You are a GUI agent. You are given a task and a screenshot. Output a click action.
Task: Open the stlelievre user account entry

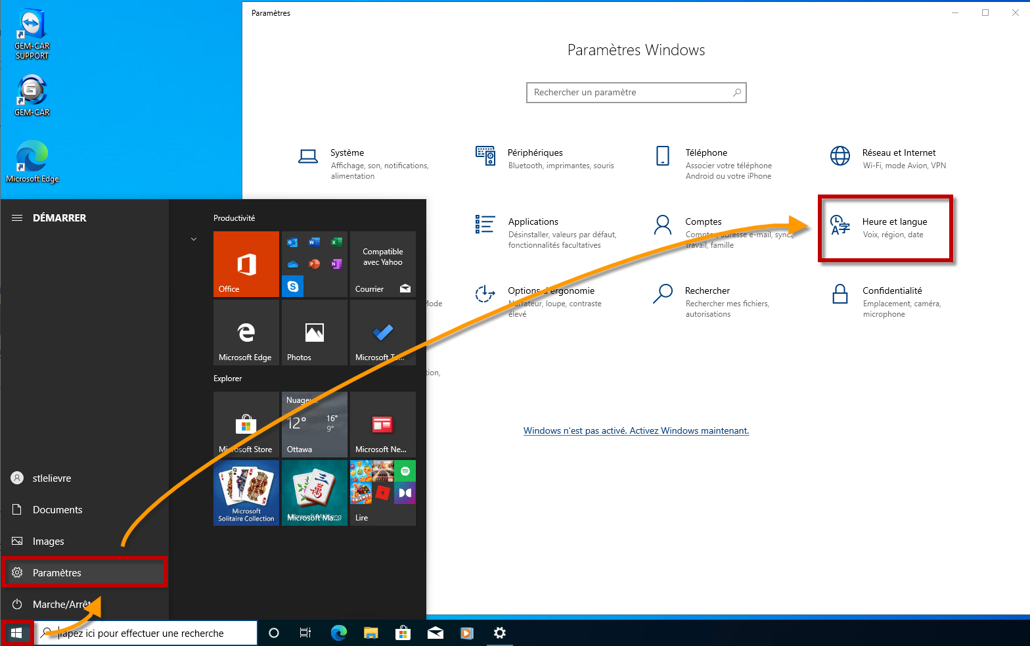[84, 478]
